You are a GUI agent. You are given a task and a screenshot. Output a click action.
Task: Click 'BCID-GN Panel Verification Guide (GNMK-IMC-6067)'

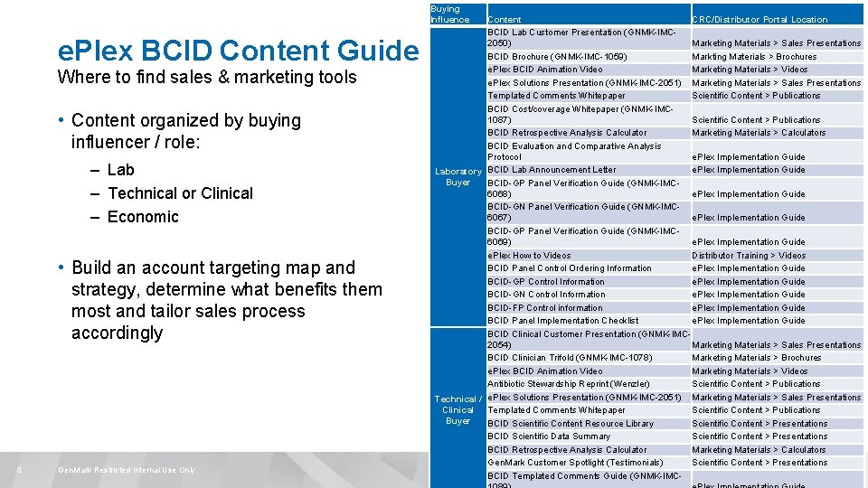(589, 211)
